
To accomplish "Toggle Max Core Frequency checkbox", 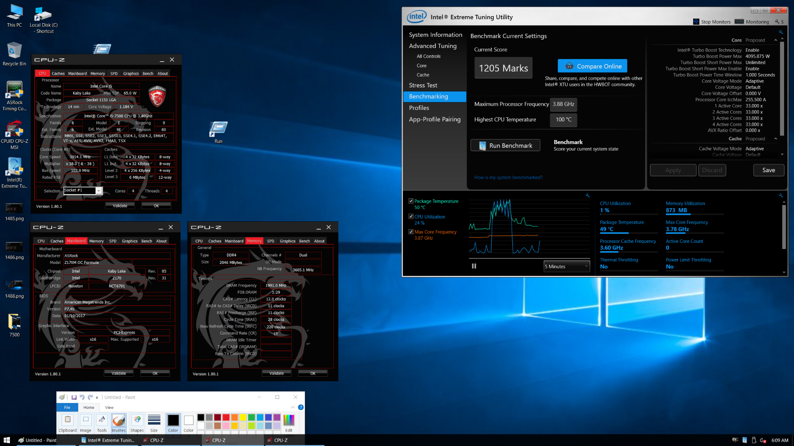I will [x=411, y=232].
